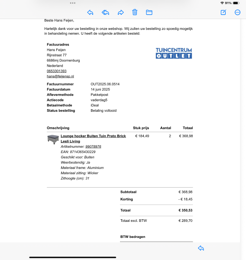The width and height of the screenshot is (246, 260).
Task: Open the Lounge hocker Buiten Tuin Prato Brick link
Action: click(x=93, y=136)
